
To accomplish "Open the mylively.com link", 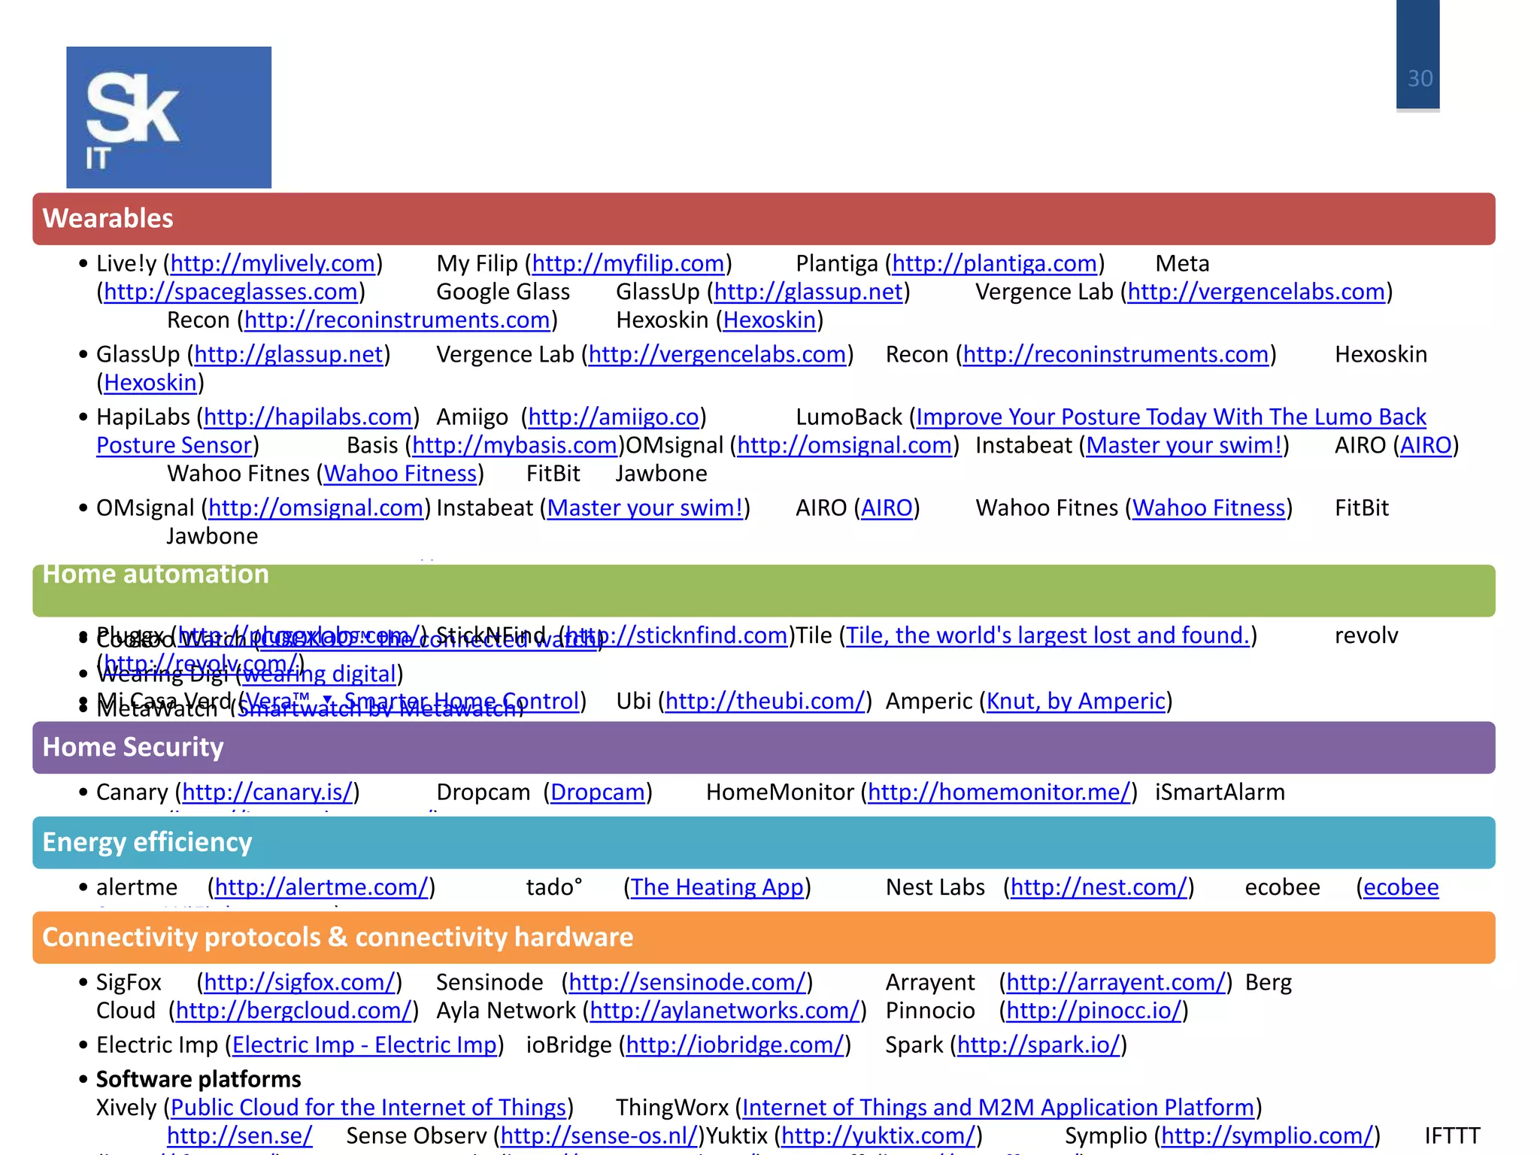I will 272,264.
